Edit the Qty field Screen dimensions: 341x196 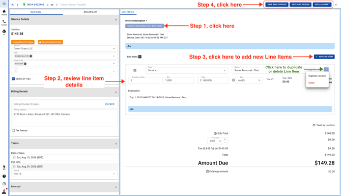[178, 80]
